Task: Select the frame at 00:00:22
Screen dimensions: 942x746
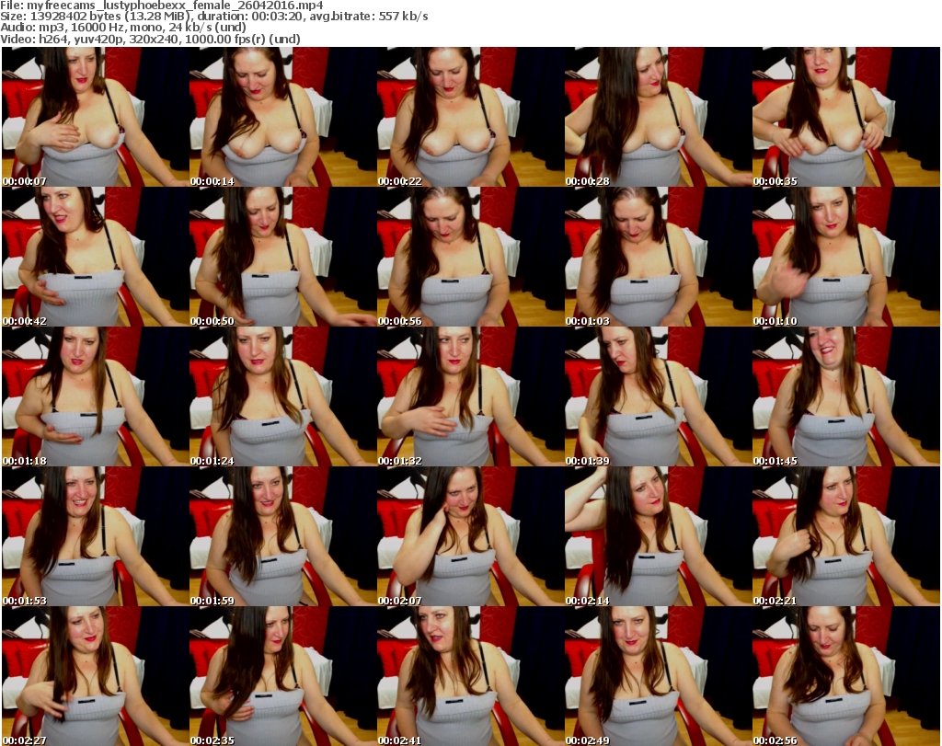Action: pyautogui.click(x=470, y=117)
